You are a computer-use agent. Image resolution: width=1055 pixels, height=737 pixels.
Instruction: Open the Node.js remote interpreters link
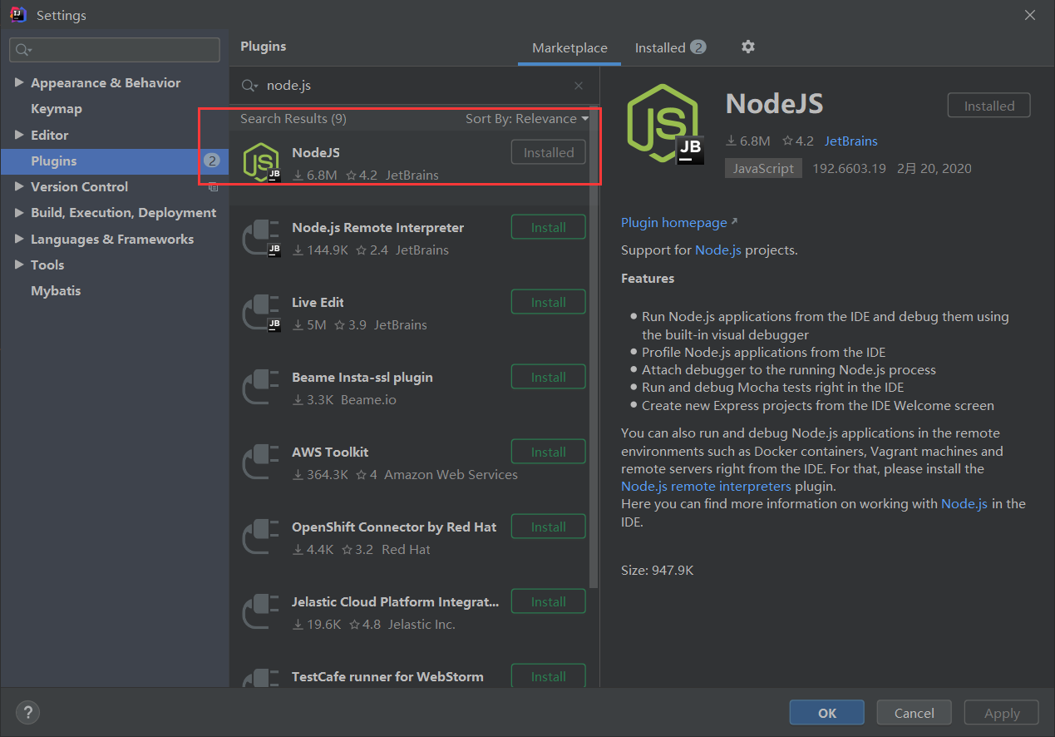tap(706, 486)
